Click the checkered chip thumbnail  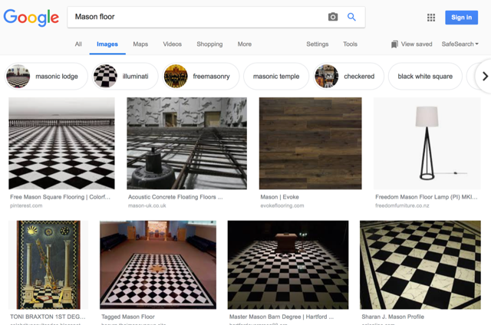(327, 76)
